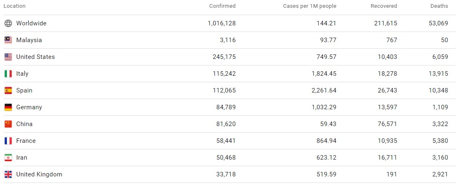Click the Iran flag icon
The width and height of the screenshot is (456, 185).
click(8, 158)
